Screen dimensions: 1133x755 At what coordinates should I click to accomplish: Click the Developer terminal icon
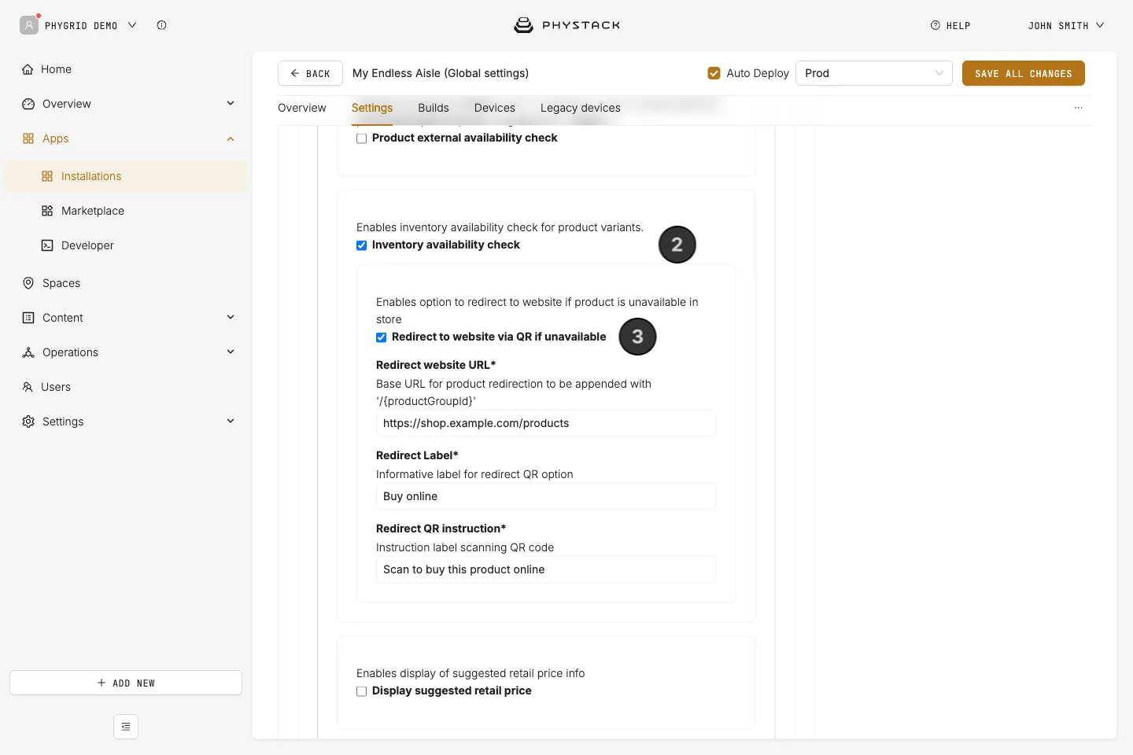pos(47,245)
